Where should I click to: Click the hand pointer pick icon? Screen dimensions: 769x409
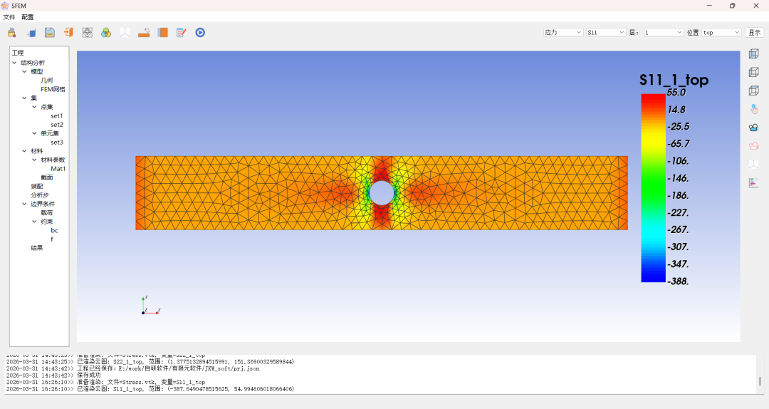point(754,109)
